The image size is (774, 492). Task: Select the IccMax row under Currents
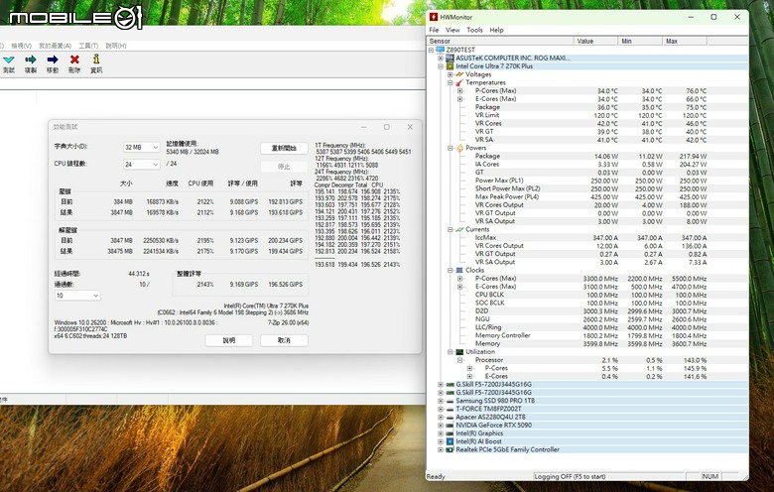[587, 238]
